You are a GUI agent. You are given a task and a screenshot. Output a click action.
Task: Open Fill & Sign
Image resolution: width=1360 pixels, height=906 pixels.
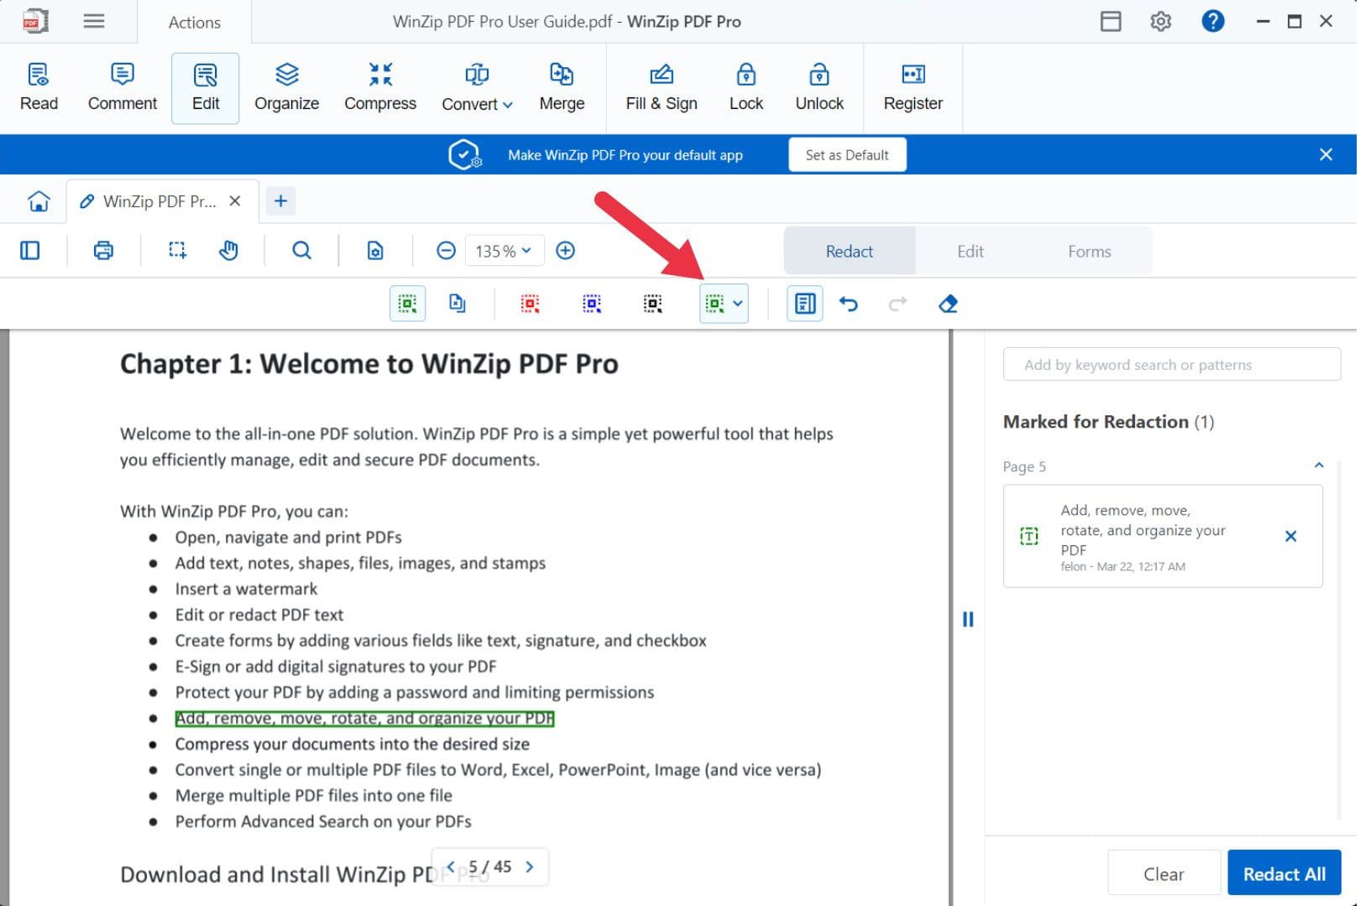(x=662, y=87)
